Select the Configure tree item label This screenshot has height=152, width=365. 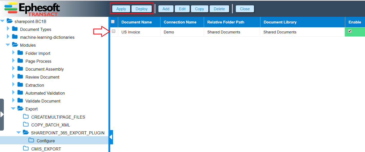click(x=46, y=141)
